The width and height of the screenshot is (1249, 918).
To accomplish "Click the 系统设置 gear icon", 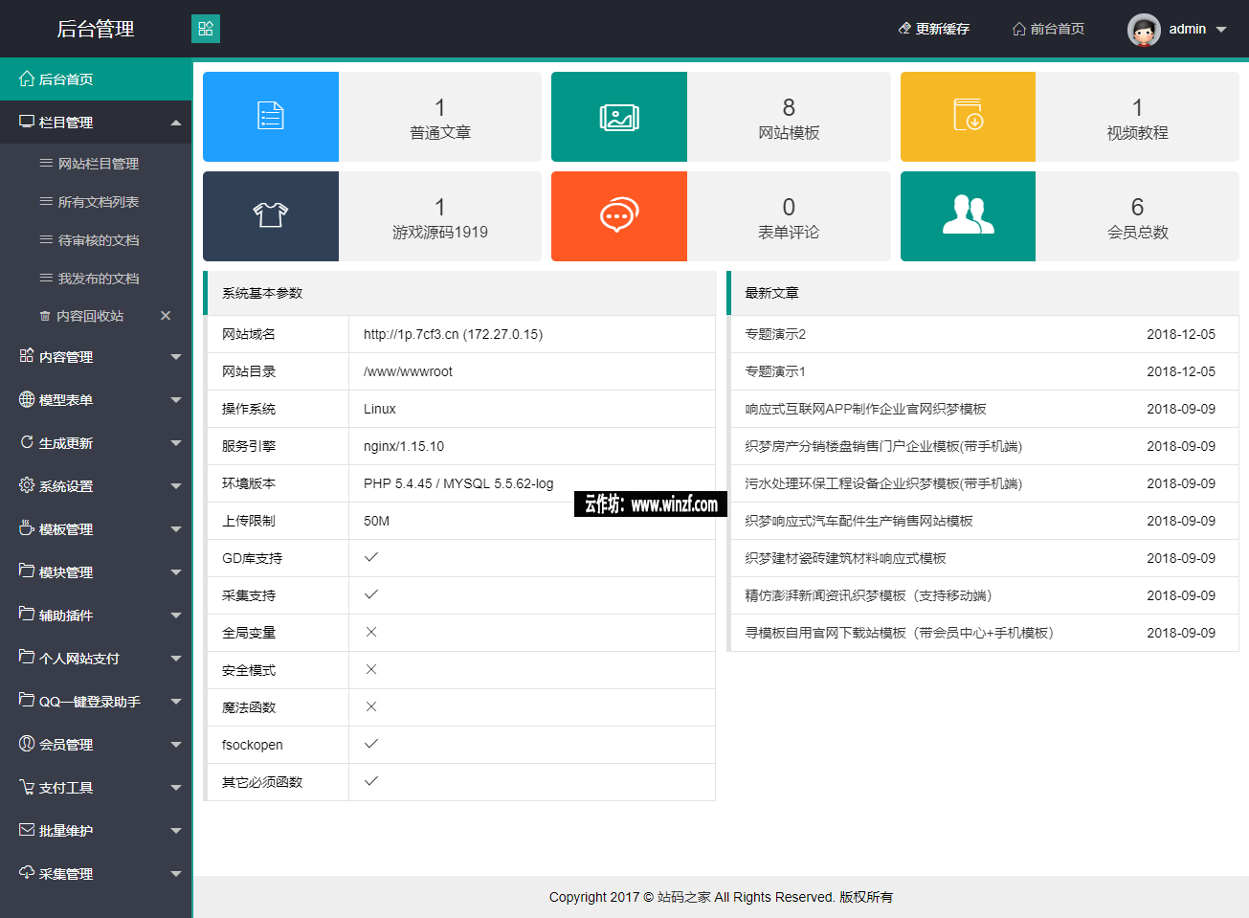I will point(27,485).
